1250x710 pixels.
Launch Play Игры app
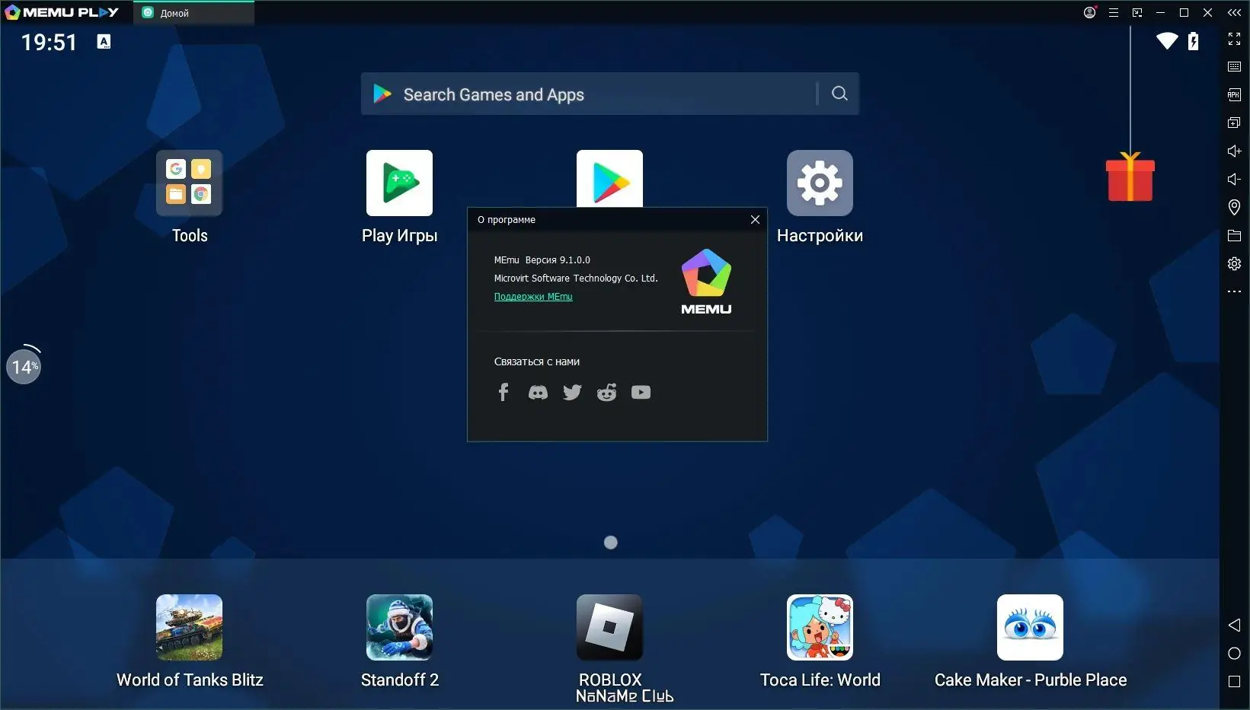click(x=399, y=183)
